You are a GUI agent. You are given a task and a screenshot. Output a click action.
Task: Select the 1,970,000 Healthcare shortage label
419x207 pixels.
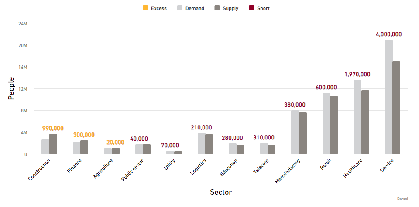click(357, 75)
